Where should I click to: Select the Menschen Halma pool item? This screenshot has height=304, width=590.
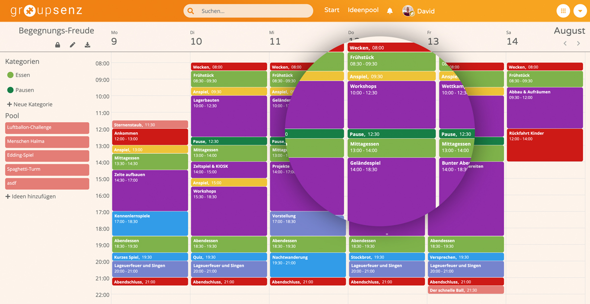(x=47, y=142)
